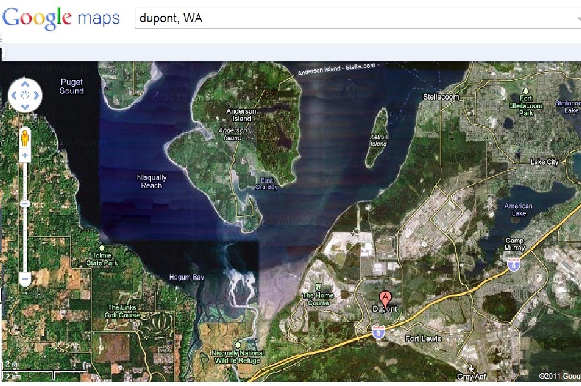Viewport: 581px width, 386px height.
Task: Zoom out with the minus button
Action: tap(25, 279)
